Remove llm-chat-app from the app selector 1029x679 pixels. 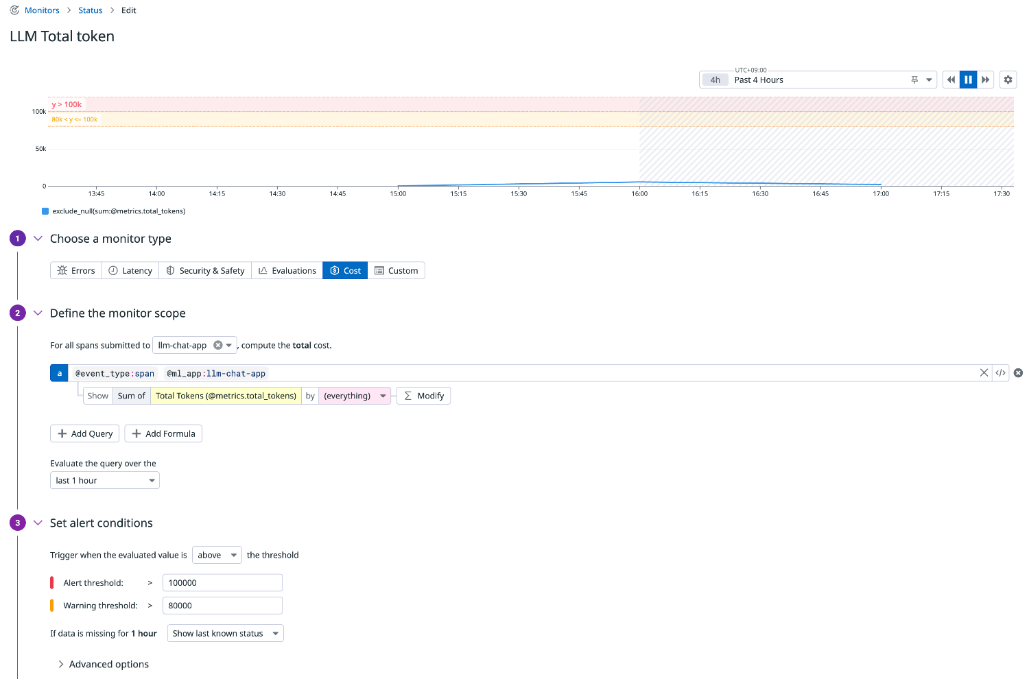tap(217, 345)
